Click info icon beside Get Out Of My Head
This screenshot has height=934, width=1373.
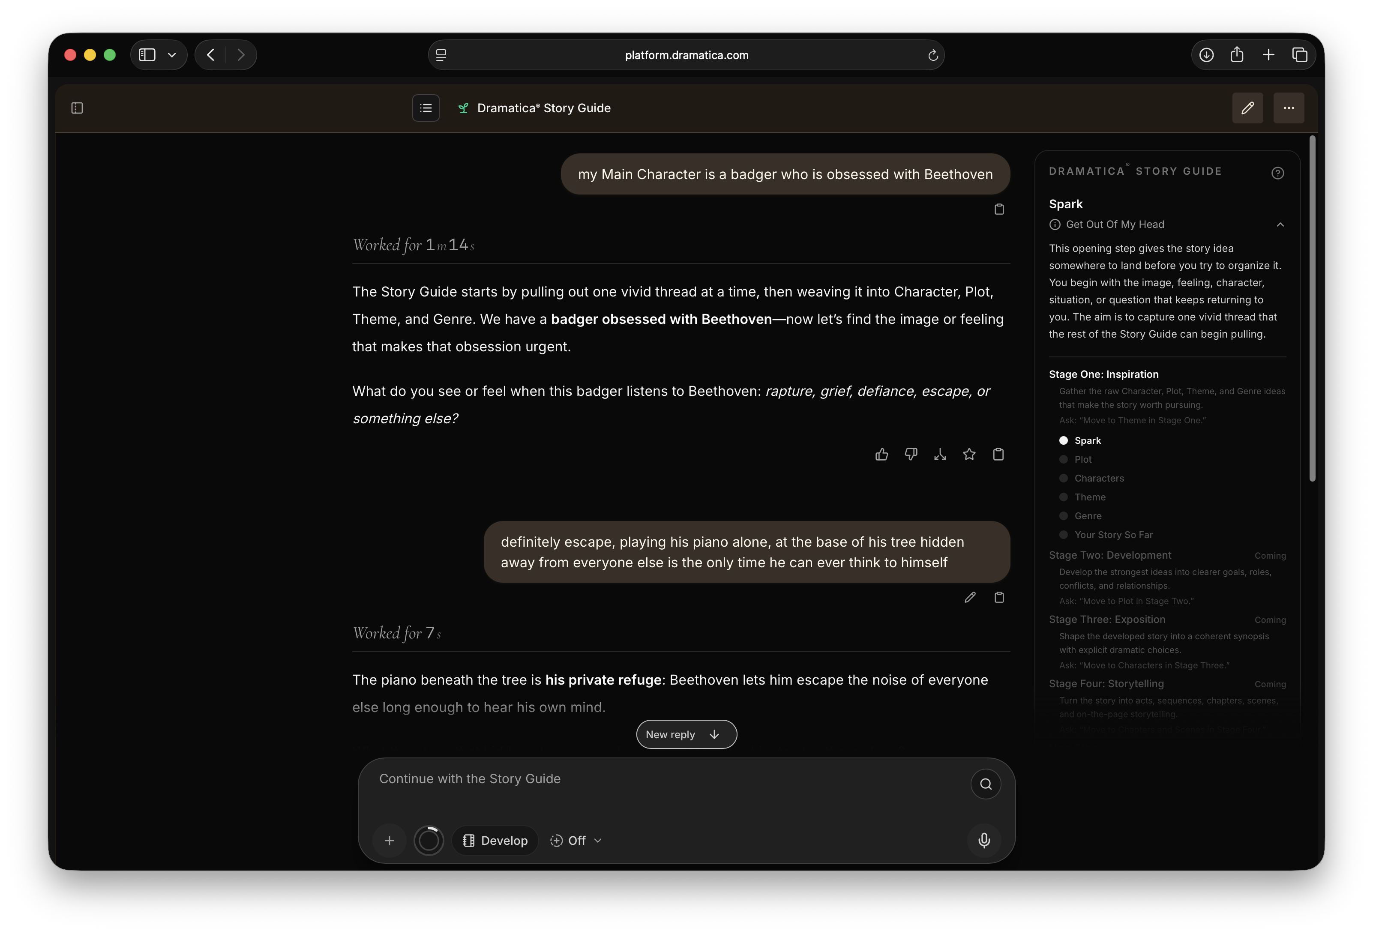click(1055, 225)
